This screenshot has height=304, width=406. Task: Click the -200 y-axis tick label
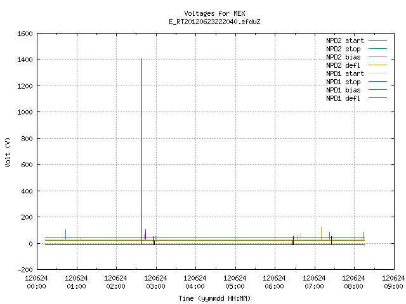25,270
